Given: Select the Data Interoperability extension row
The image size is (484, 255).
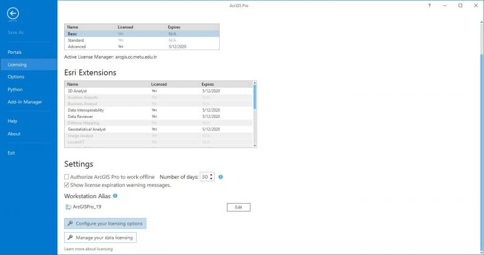Looking at the screenshot, I should coord(159,110).
